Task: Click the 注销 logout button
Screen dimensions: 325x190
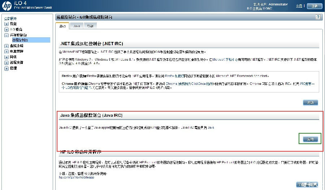Action: 315,6
